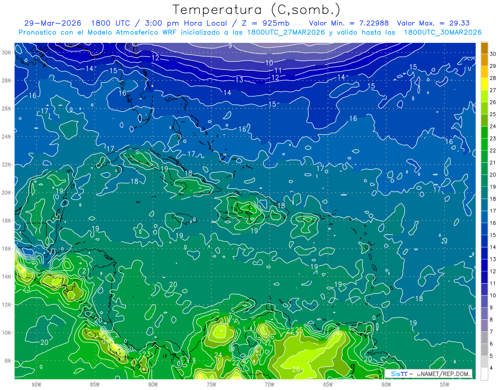
Task: Select the 8 purple legend swatch
Action: click(484, 326)
